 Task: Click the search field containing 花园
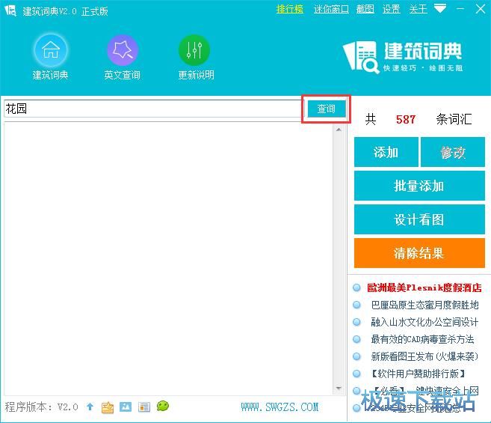coord(152,109)
